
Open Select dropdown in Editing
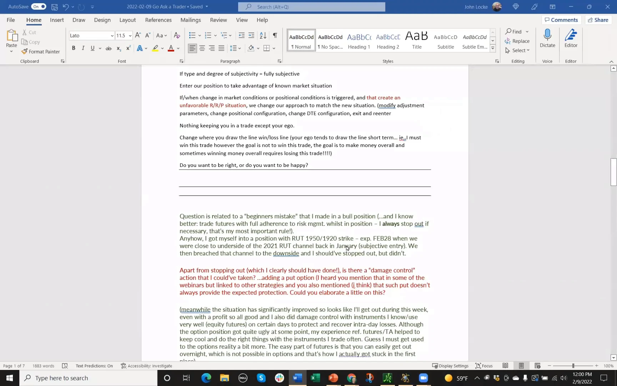[517, 50]
